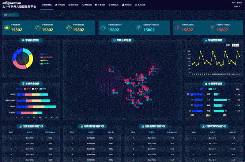Click the calendar icon in date picker
245x162 pixels.
(x=6, y=15)
